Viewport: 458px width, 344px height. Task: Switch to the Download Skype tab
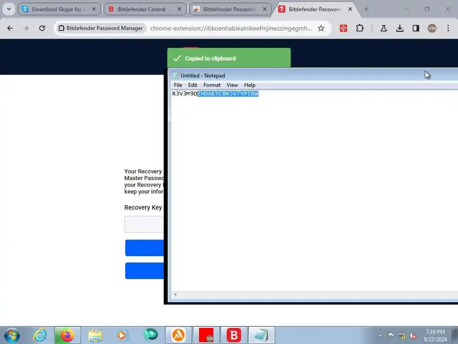[x=59, y=9]
